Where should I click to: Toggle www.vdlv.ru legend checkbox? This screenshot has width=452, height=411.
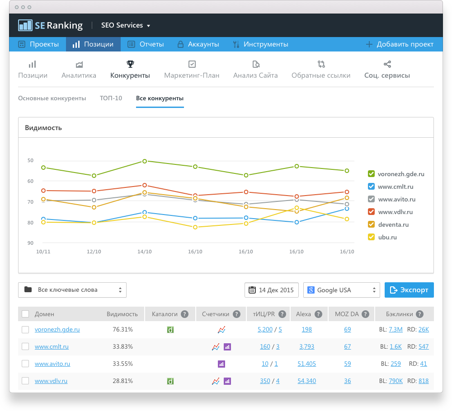[371, 212]
